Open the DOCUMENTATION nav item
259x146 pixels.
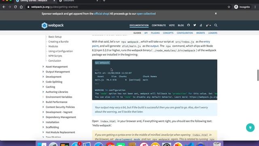(x=139, y=25)
